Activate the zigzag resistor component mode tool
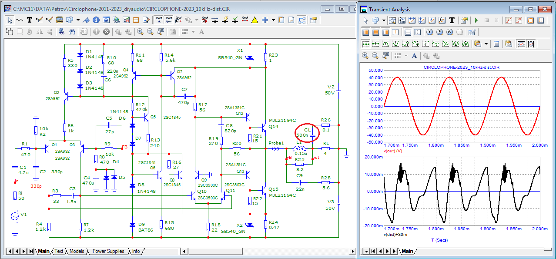Screen dimensions: 556x259 19,20
